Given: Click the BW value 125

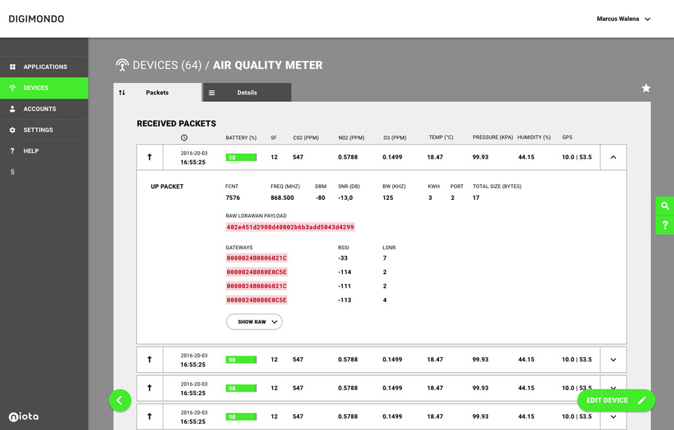Looking at the screenshot, I should (388, 198).
